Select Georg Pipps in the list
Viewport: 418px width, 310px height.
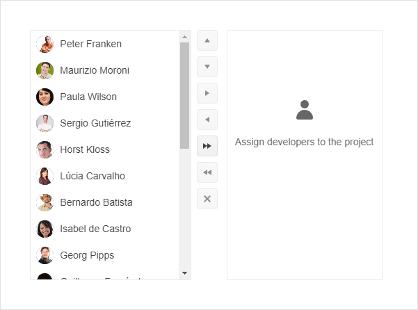[105, 255]
